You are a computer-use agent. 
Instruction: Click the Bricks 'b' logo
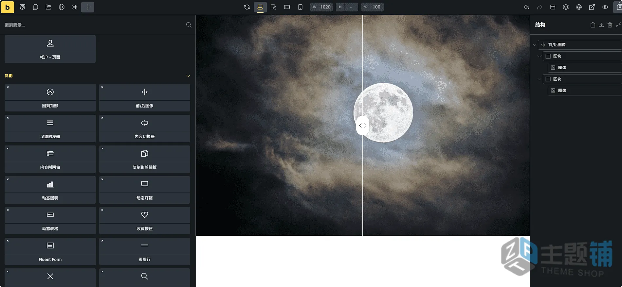click(8, 7)
